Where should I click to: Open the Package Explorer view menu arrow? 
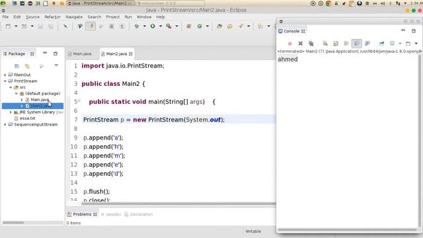pyautogui.click(x=56, y=65)
